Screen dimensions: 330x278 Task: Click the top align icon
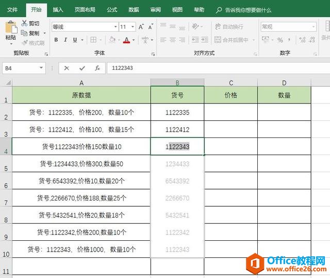point(163,26)
